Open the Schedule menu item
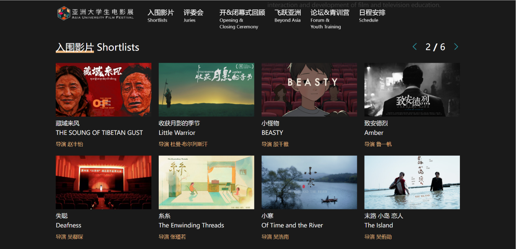Image resolution: width=516 pixels, height=249 pixels. pos(372,16)
